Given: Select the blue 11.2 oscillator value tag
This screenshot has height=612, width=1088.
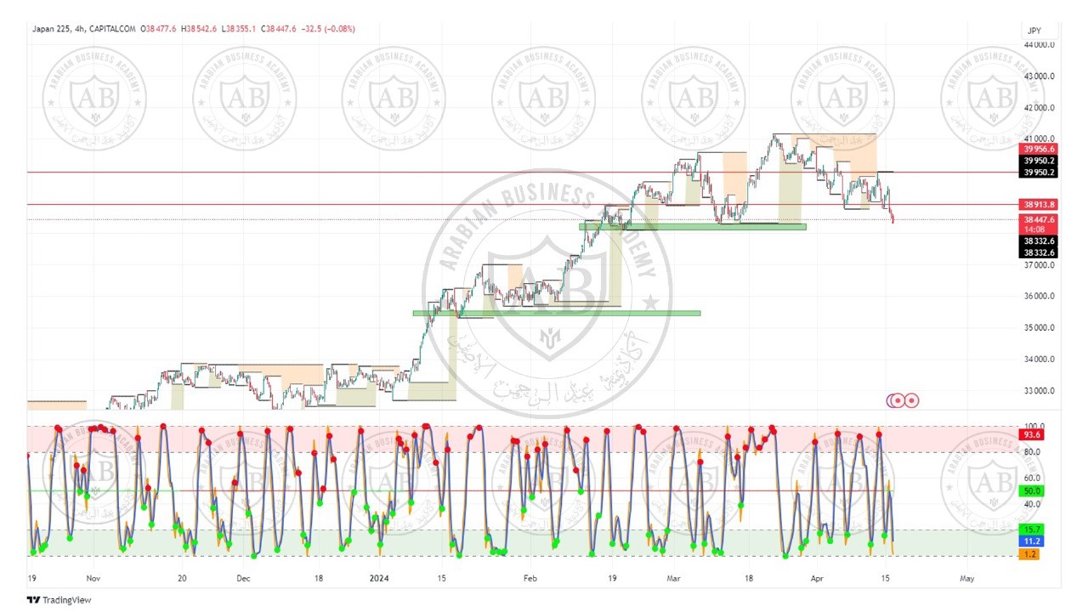Looking at the screenshot, I should (1029, 541).
